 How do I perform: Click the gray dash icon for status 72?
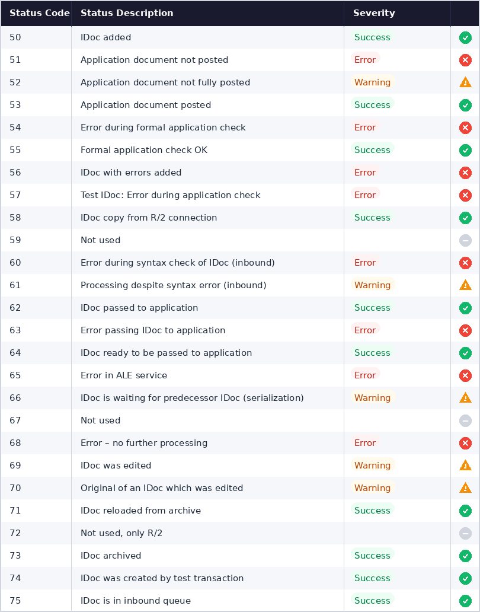click(x=465, y=533)
